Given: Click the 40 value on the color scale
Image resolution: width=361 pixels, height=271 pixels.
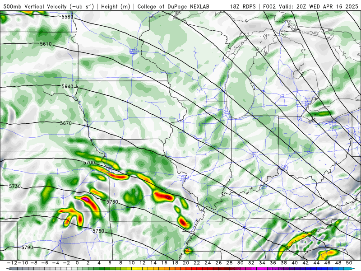Looking at the screenshot, I should click(295, 263).
